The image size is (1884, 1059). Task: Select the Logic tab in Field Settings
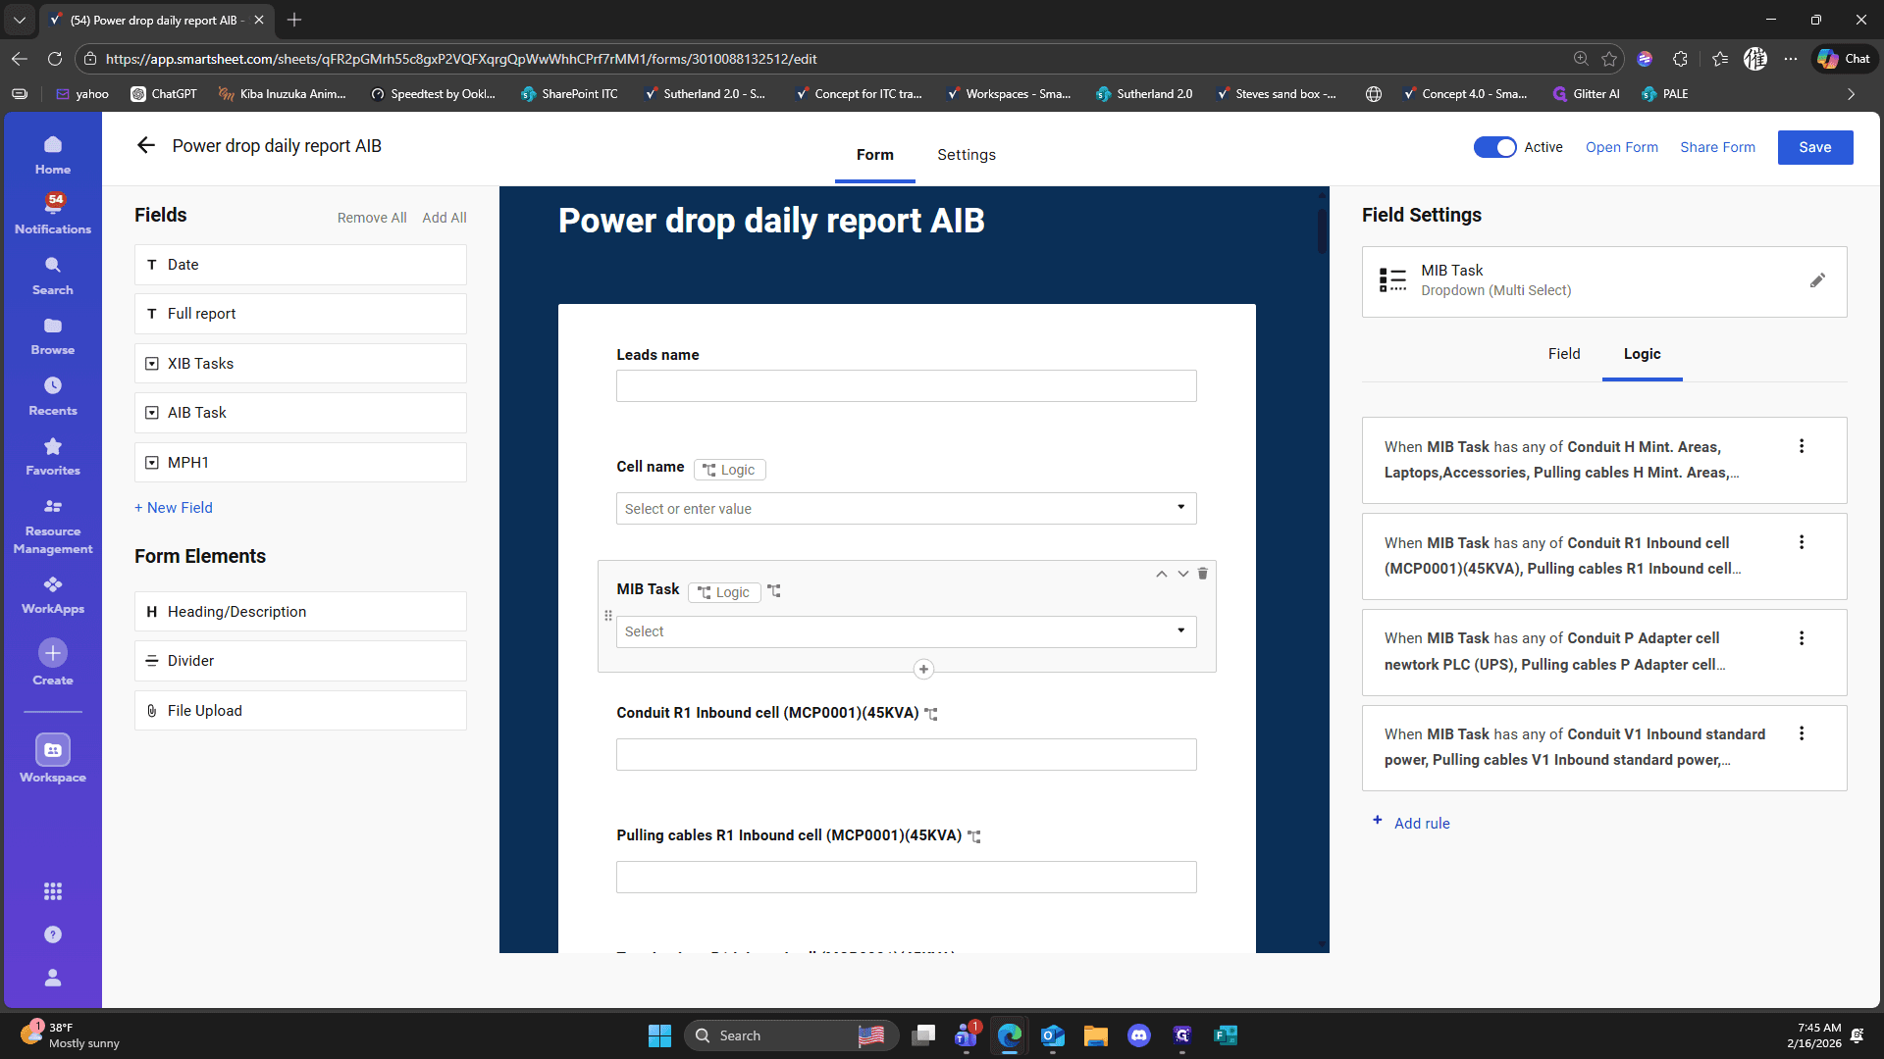pos(1642,354)
